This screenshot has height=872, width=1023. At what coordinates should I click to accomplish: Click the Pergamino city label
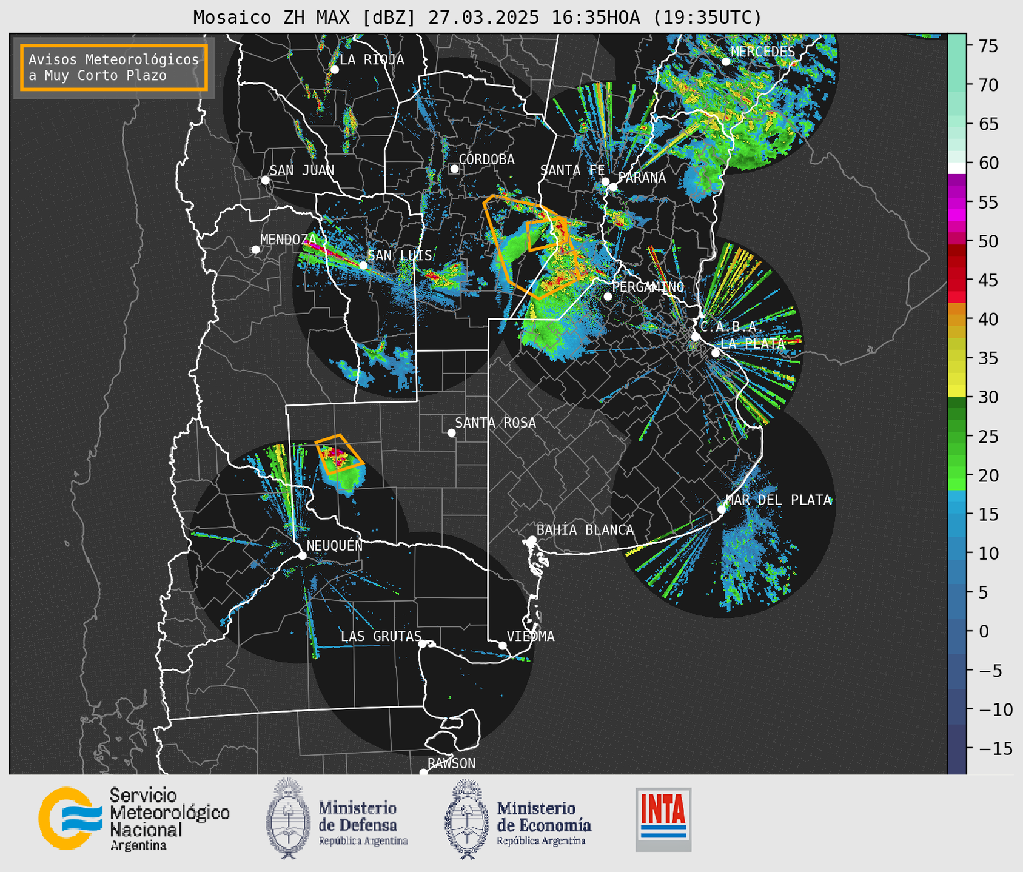[x=648, y=287]
